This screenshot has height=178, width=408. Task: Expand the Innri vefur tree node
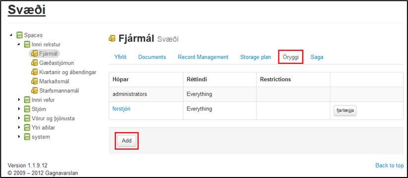pos(19,100)
